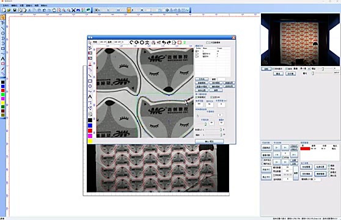Click the import arrow icon in dialog left toolbar
This screenshot has width=341, height=220.
(x=90, y=114)
